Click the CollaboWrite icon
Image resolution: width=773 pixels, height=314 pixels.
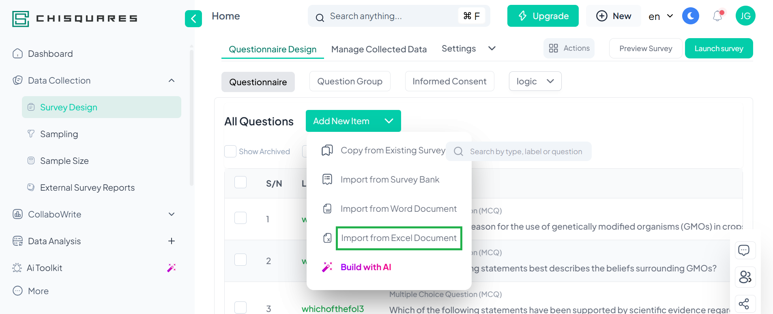click(17, 214)
